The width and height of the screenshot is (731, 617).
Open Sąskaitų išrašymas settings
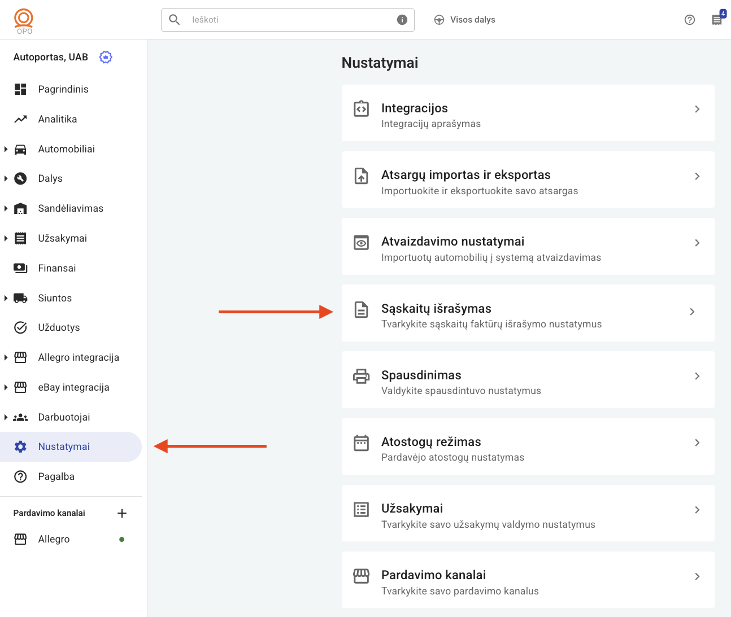pyautogui.click(x=528, y=313)
